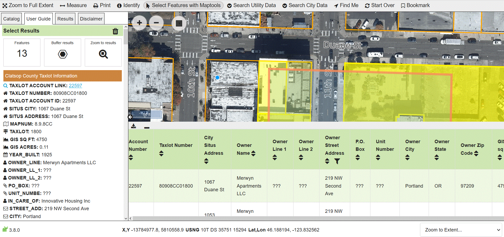Click the stop square map button
This screenshot has width=504, height=237.
[x=179, y=23]
